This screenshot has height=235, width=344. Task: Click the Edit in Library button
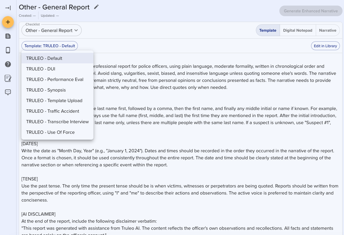325,46
